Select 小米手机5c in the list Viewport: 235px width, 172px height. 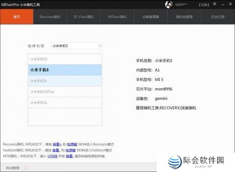point(65,81)
